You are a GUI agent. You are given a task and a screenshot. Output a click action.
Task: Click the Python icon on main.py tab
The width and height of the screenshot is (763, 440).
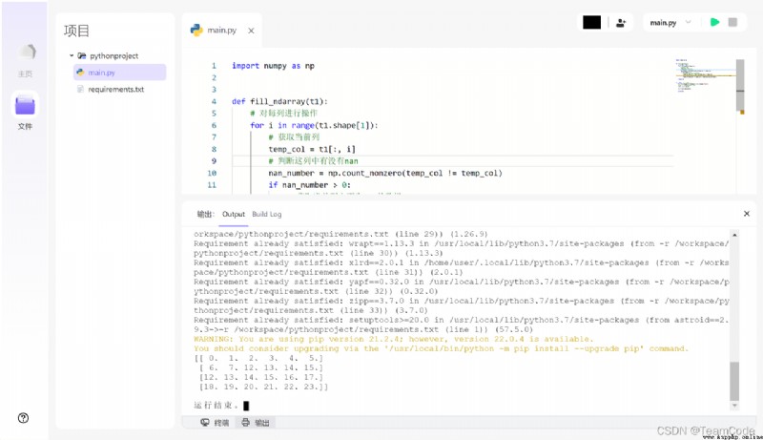click(196, 31)
